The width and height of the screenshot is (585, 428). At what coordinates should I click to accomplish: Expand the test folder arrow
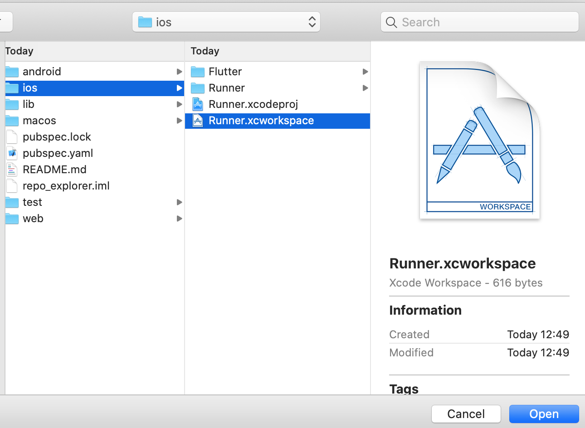[180, 202]
